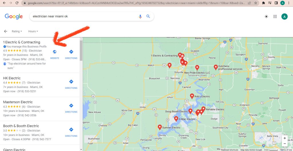Share this page via address bar icon
Screen dimensions: 293x151
click(x=249, y=3)
